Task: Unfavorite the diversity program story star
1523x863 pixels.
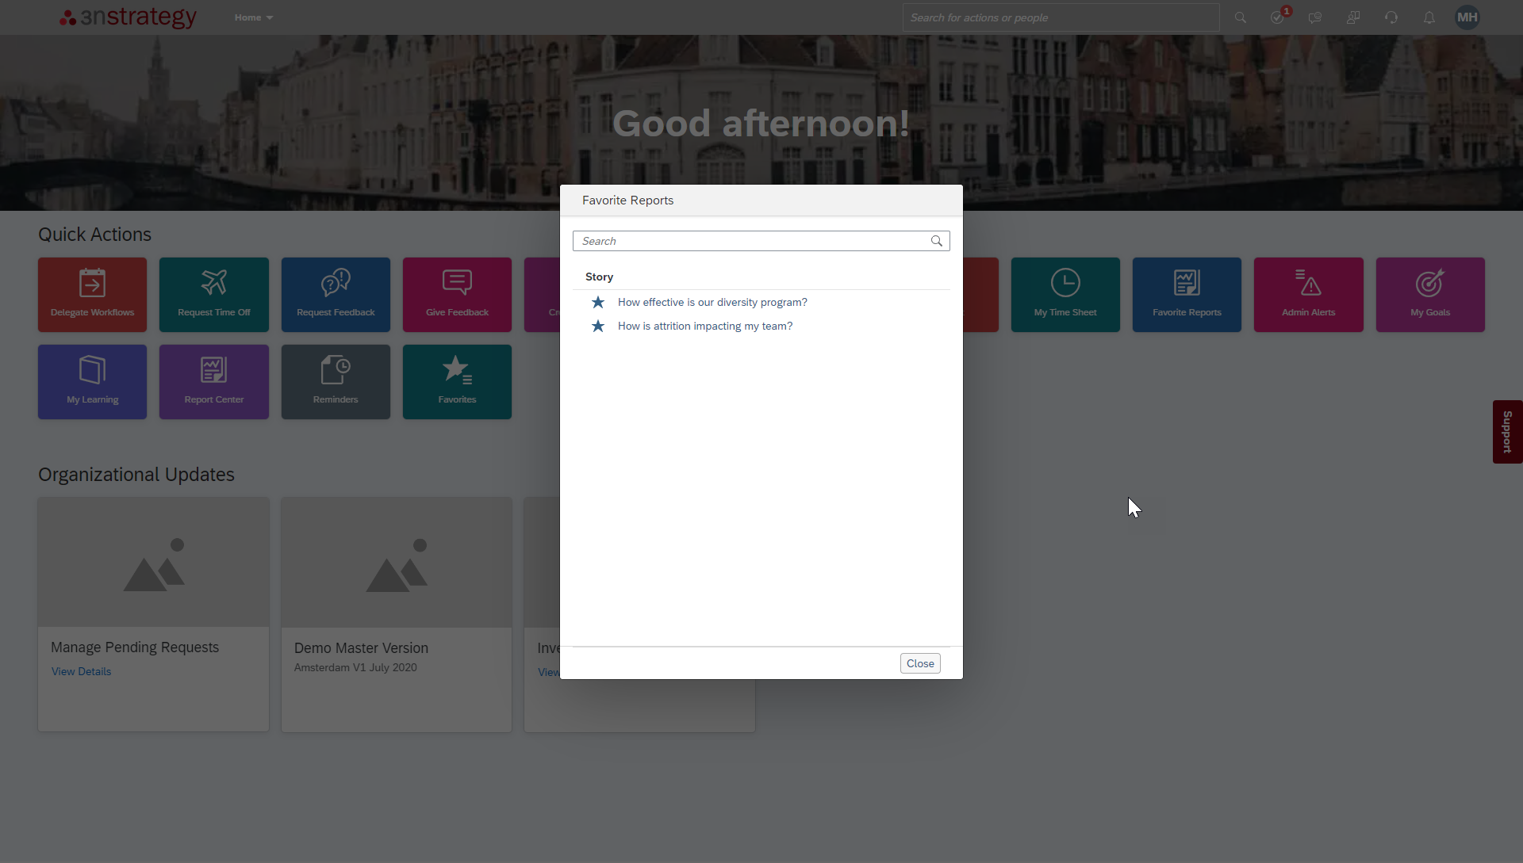Action: [x=598, y=302]
